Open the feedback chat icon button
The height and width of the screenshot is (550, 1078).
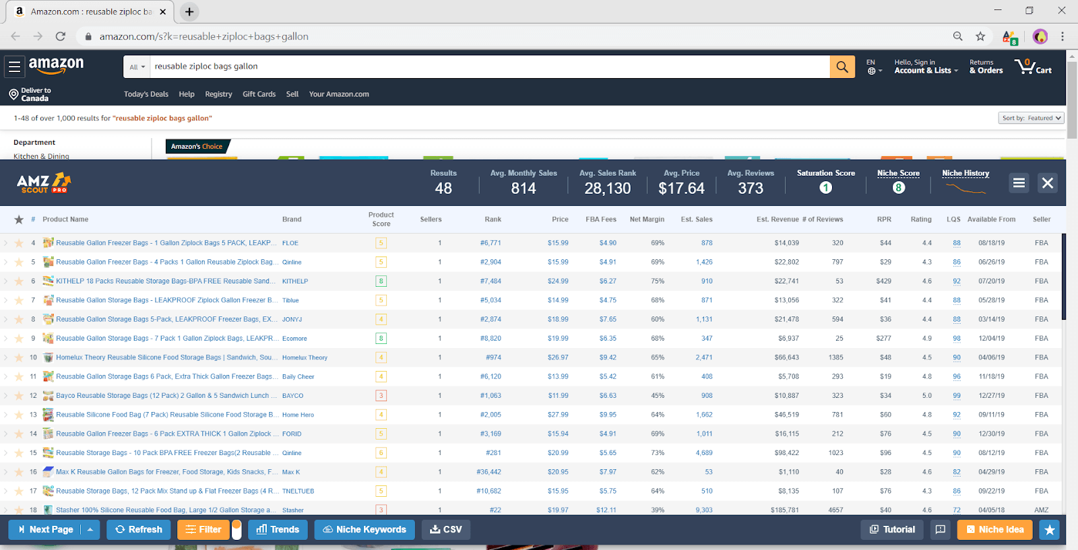point(941,530)
